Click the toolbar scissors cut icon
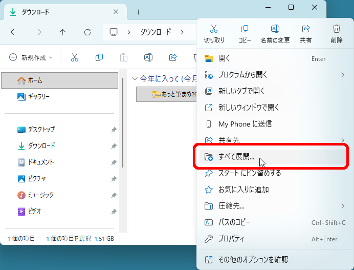The width and height of the screenshot is (354, 270). tap(75, 58)
